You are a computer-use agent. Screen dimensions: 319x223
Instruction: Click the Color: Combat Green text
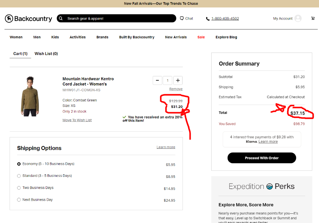(x=79, y=100)
